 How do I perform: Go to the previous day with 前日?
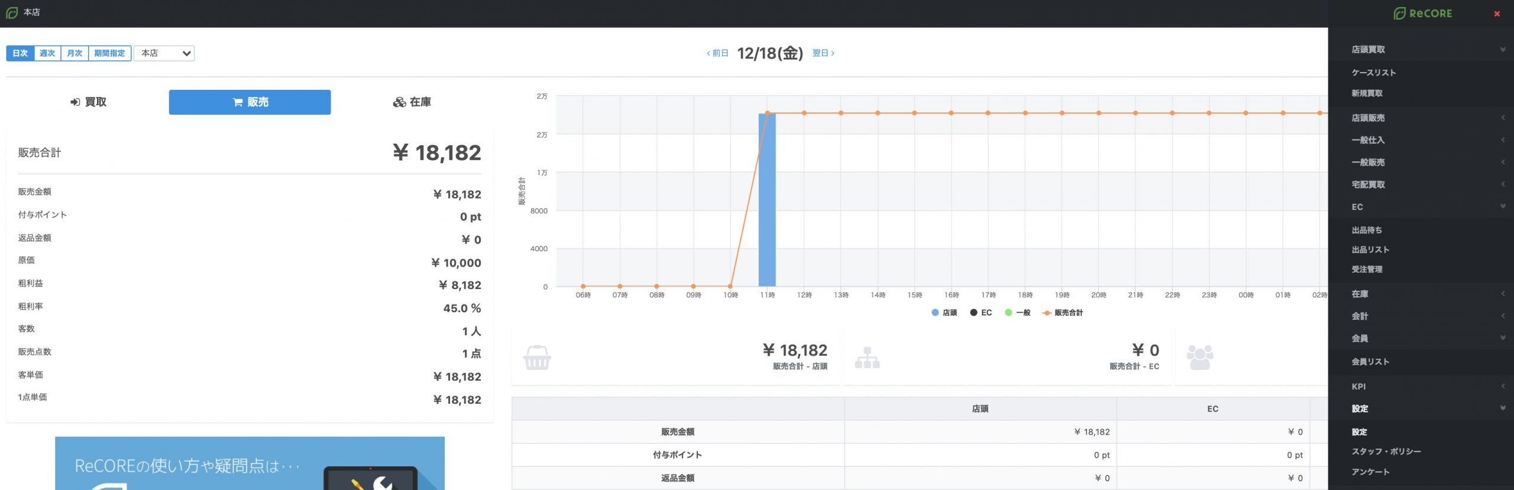[x=717, y=53]
